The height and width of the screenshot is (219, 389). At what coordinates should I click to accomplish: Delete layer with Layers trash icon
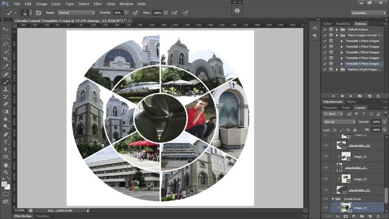tap(378, 217)
